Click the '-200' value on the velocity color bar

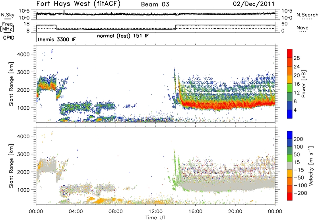[300, 193]
